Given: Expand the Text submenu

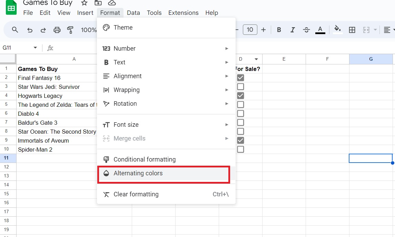Looking at the screenshot, I should tap(166, 62).
